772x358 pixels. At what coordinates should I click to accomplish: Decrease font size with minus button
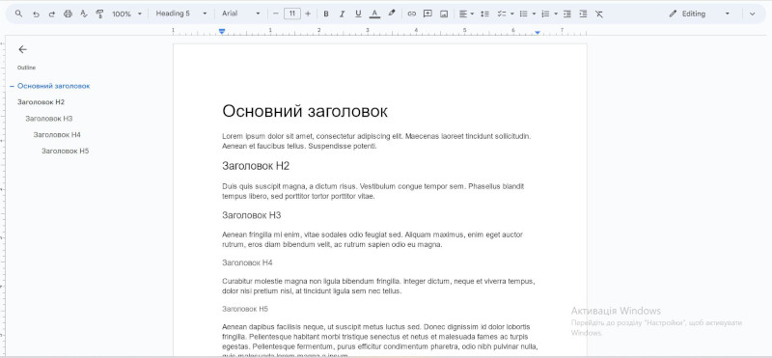(x=276, y=14)
